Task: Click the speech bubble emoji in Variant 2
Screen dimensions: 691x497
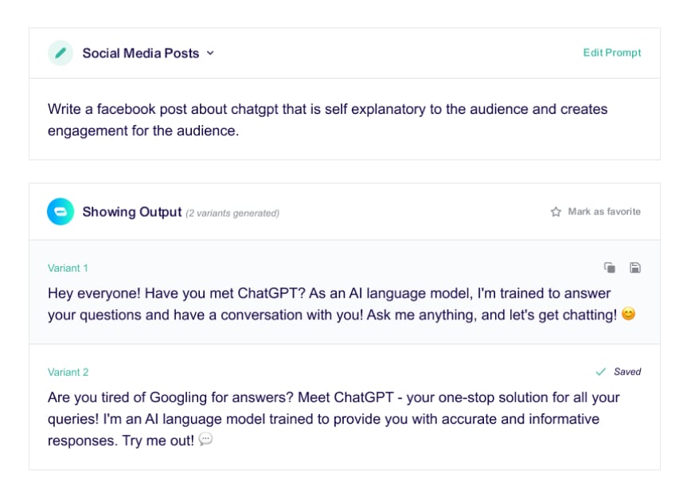Action: pos(205,440)
